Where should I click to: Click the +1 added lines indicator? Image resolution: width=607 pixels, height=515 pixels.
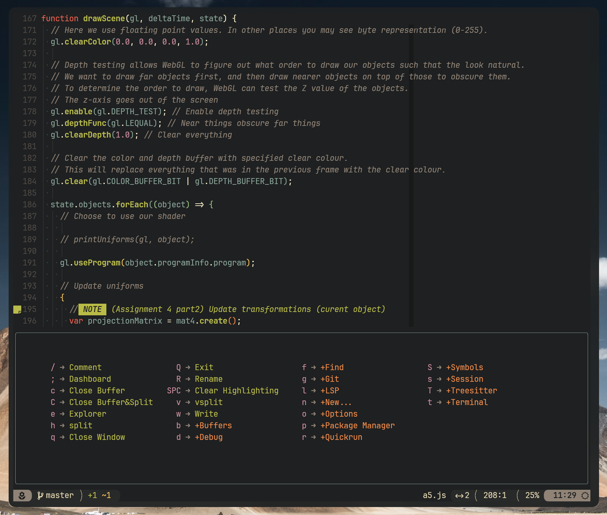click(92, 495)
